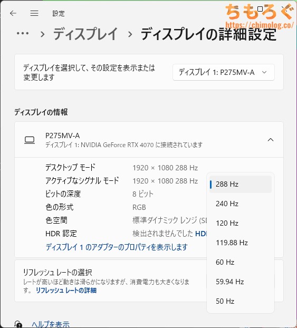
Task: Click the HDR info link
Action: 201,234
